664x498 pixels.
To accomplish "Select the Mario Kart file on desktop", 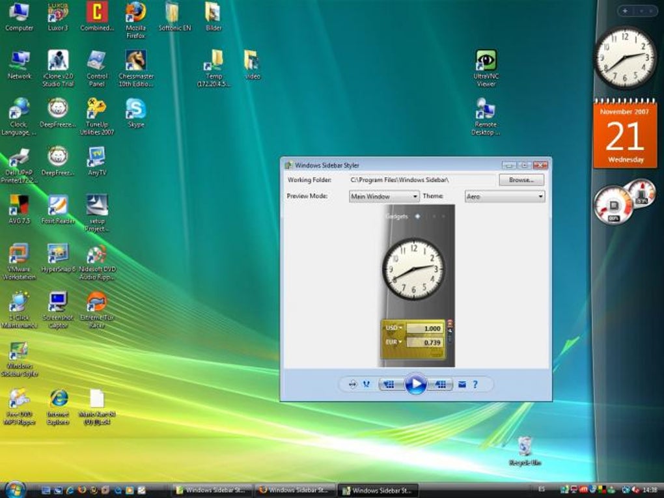I will tap(97, 407).
